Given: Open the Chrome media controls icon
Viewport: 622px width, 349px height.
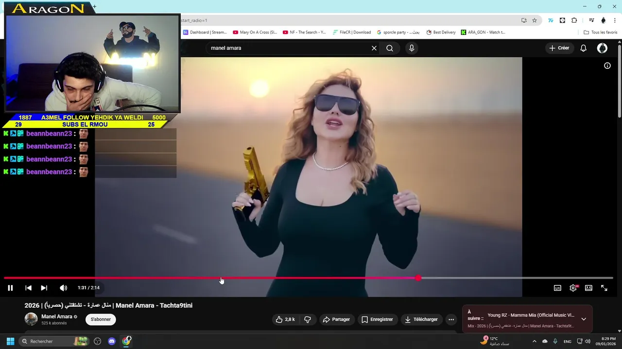Looking at the screenshot, I should 591,20.
